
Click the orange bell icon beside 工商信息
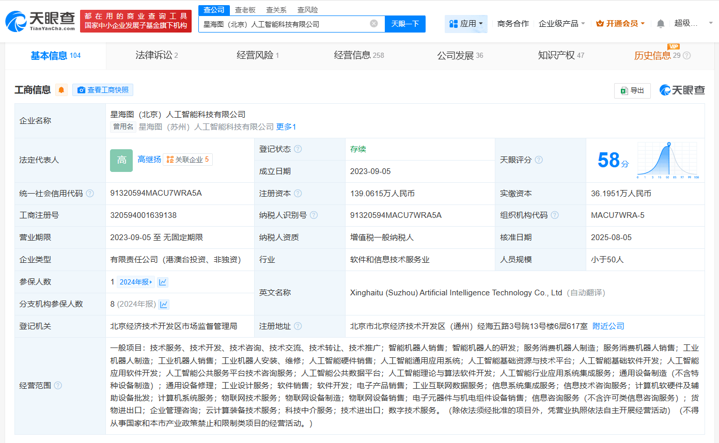[61, 90]
